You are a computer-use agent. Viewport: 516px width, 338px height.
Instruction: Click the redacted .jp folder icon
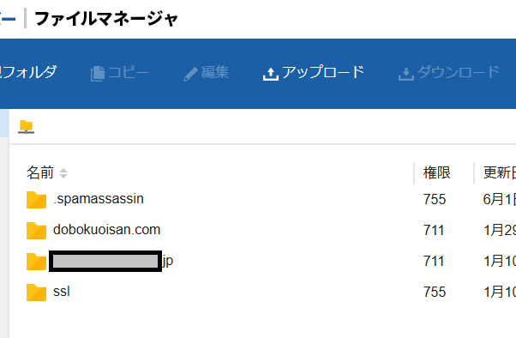(36, 262)
